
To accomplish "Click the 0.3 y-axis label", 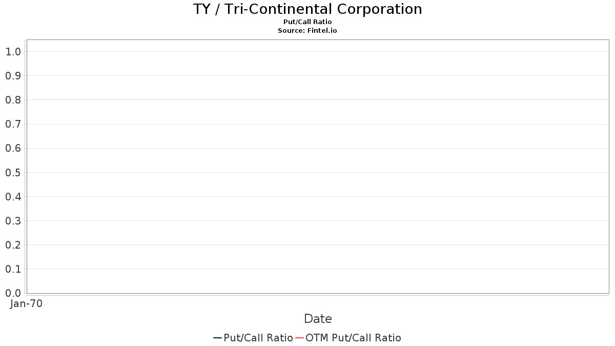I will tap(13, 221).
